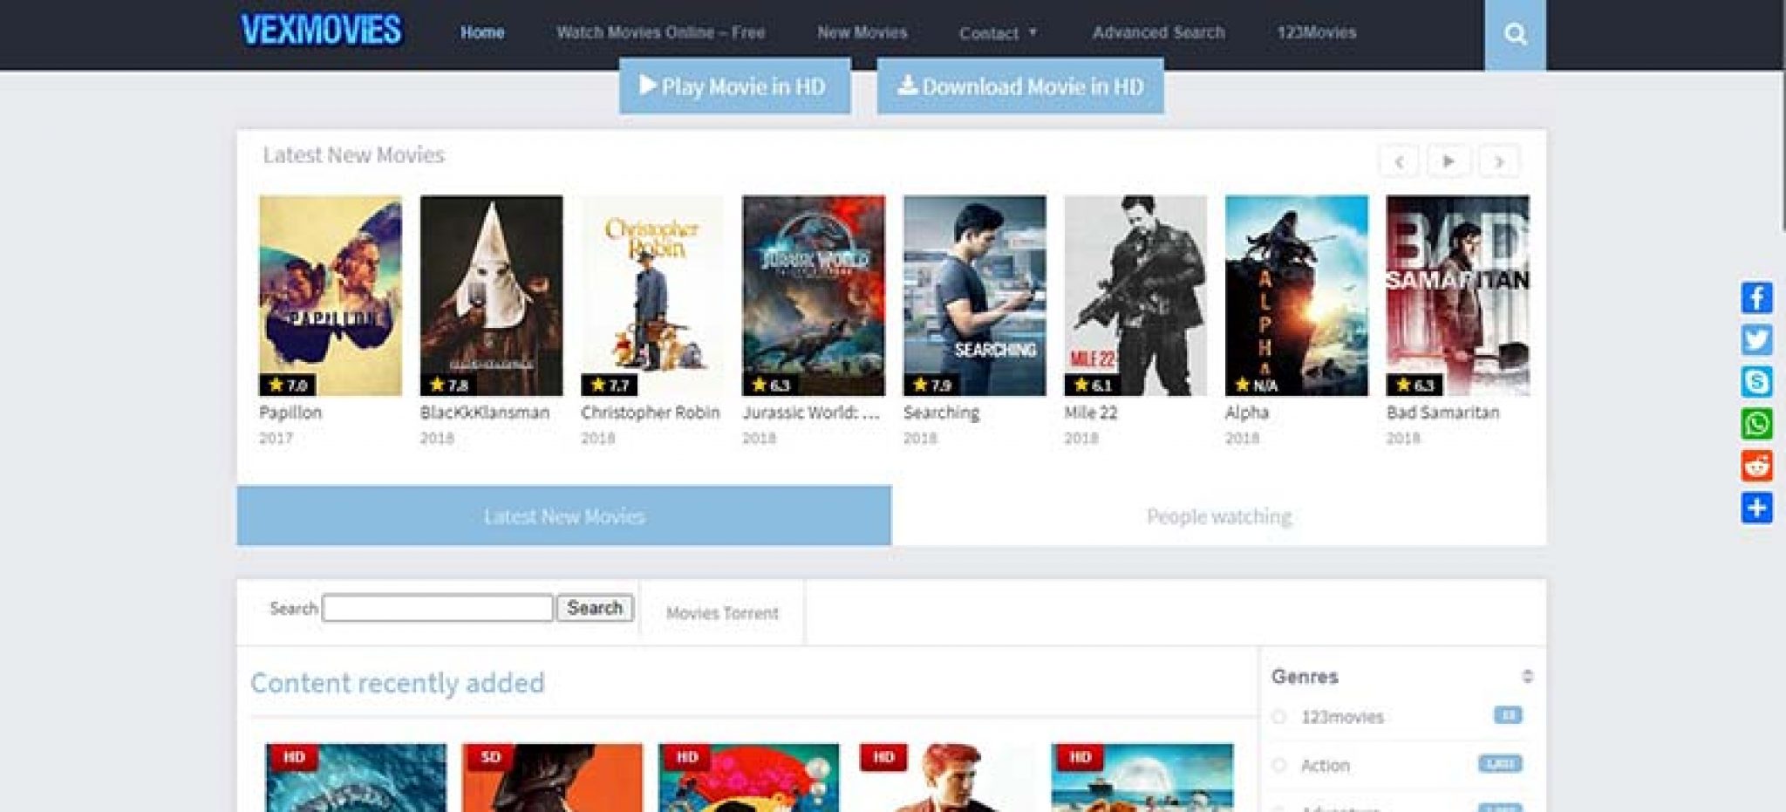
Task: Start carousel autoplay with play arrow
Action: (1449, 161)
